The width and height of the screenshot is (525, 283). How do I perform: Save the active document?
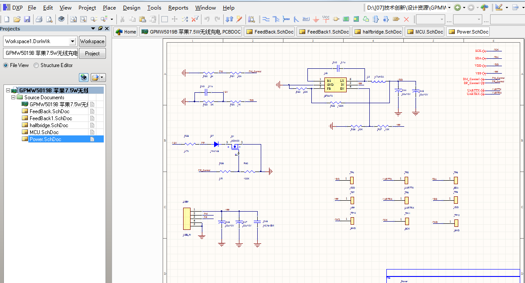tap(27, 19)
